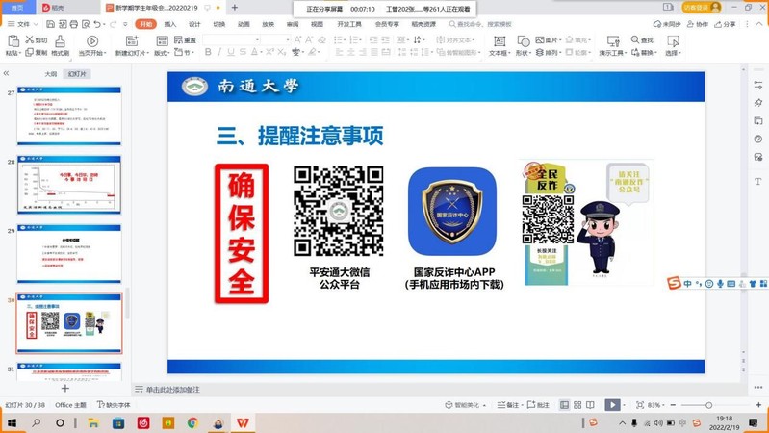Screen dimensions: 769x433
Task: Open the Layout (版式) dropdown
Action: coord(162,53)
